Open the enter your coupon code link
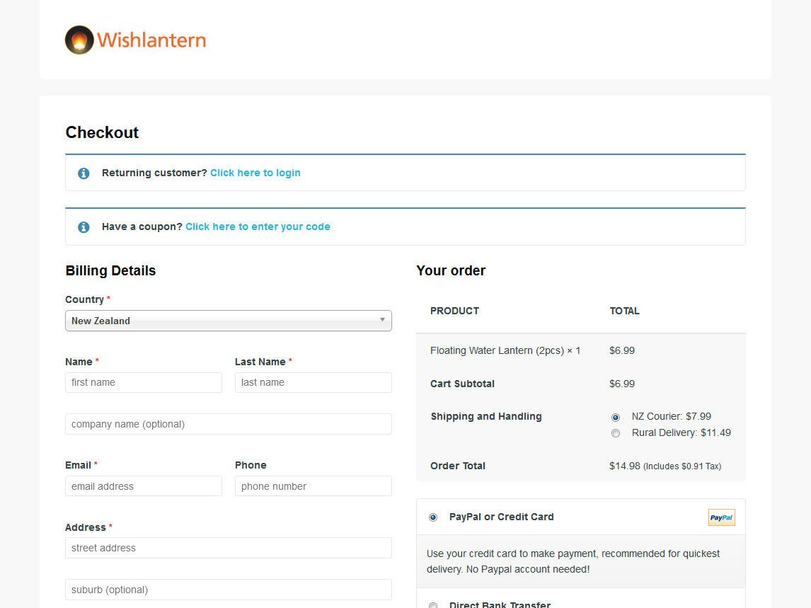Image resolution: width=811 pixels, height=608 pixels. [258, 226]
